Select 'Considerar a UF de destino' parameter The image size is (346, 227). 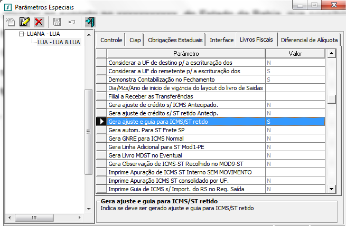186,63
